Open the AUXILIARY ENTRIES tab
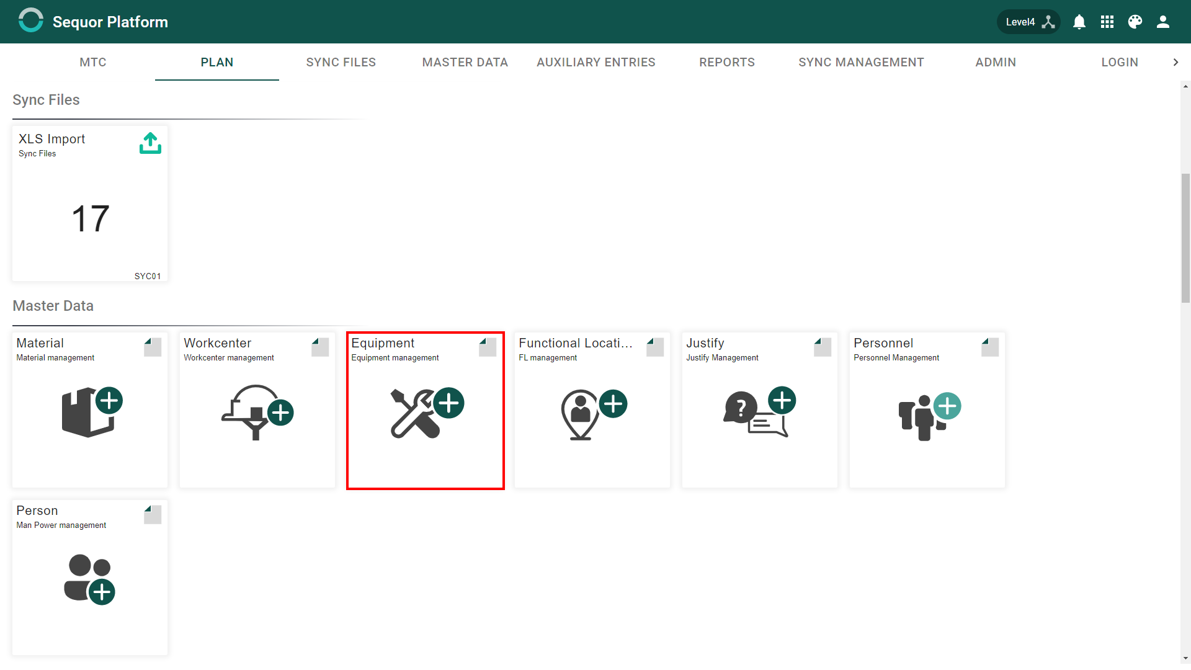 (596, 62)
